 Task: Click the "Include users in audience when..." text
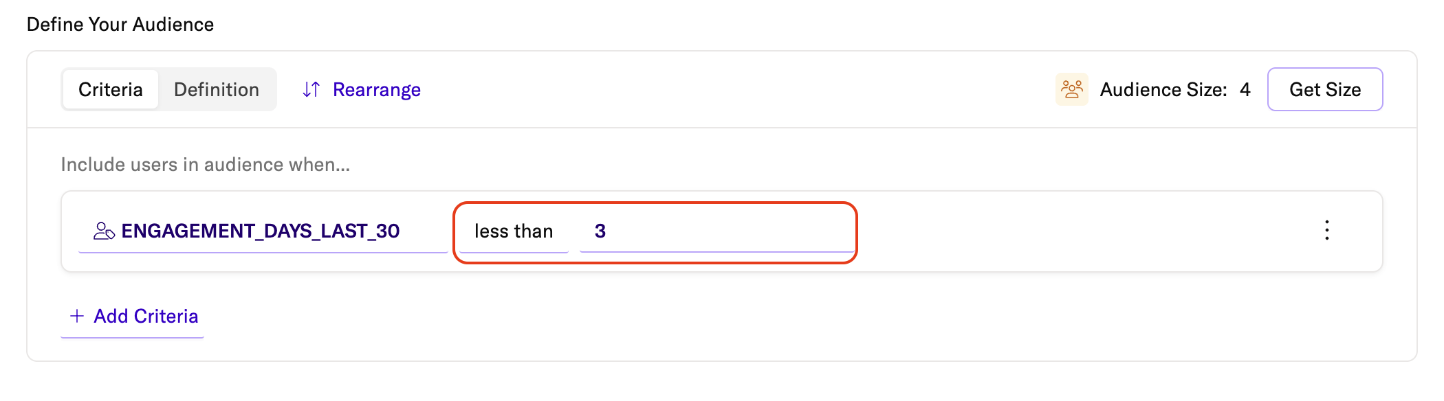pos(205,165)
